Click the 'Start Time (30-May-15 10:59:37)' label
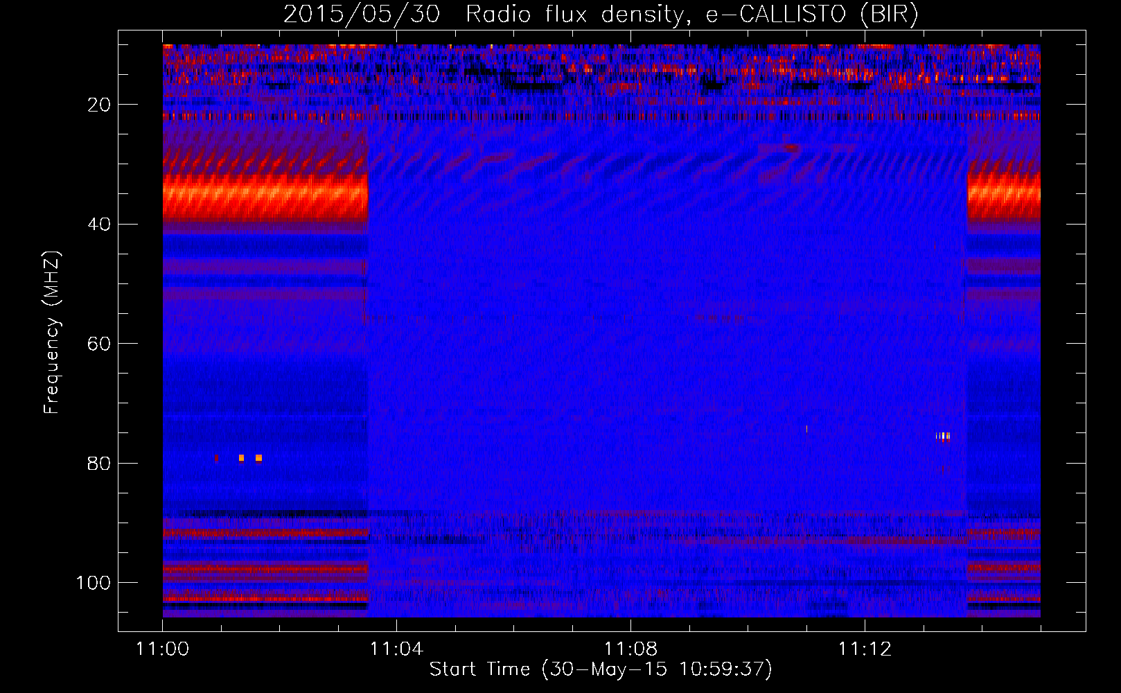This screenshot has height=693, width=1121. tap(601, 669)
